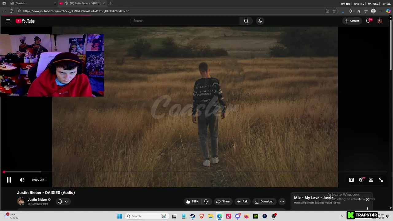Refresh the page
393x221 pixels.
[x=11, y=11]
